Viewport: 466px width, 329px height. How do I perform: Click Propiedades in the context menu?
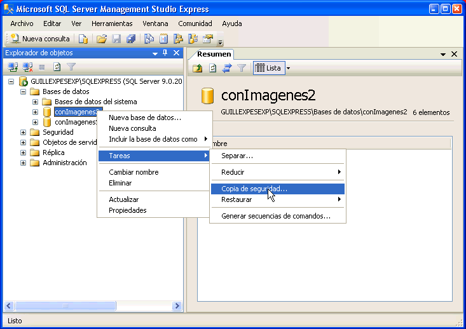[128, 210]
